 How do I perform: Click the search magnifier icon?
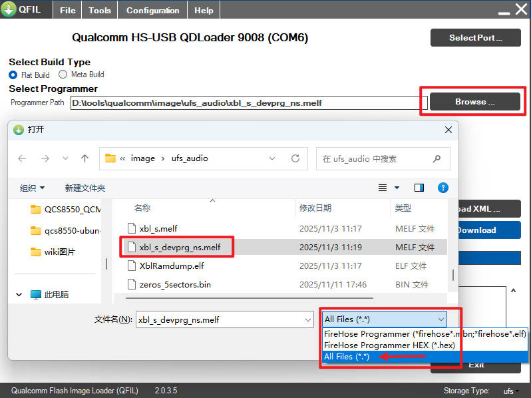pos(437,158)
